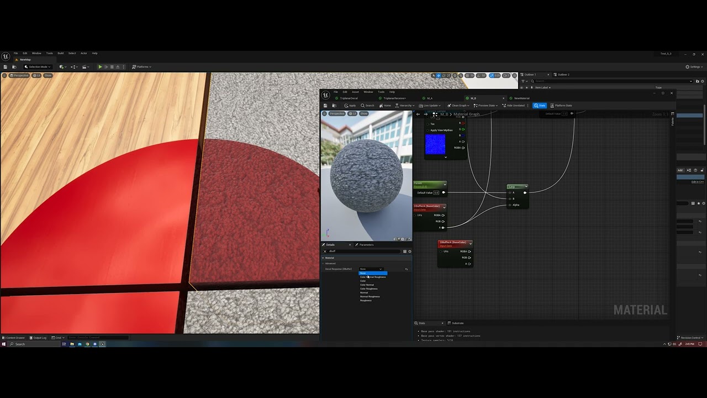Open the Platforms dropdown
707x398 pixels.
point(142,67)
